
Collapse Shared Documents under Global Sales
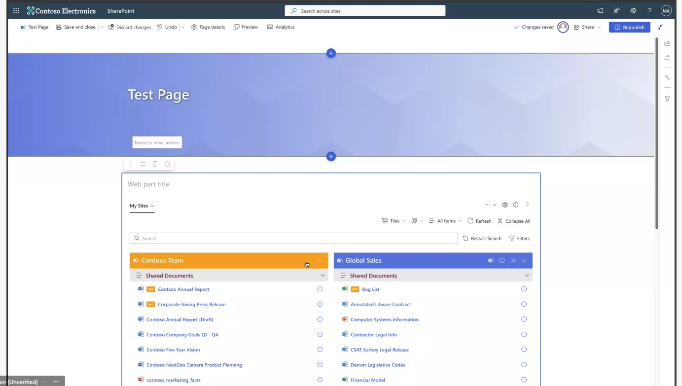point(527,276)
